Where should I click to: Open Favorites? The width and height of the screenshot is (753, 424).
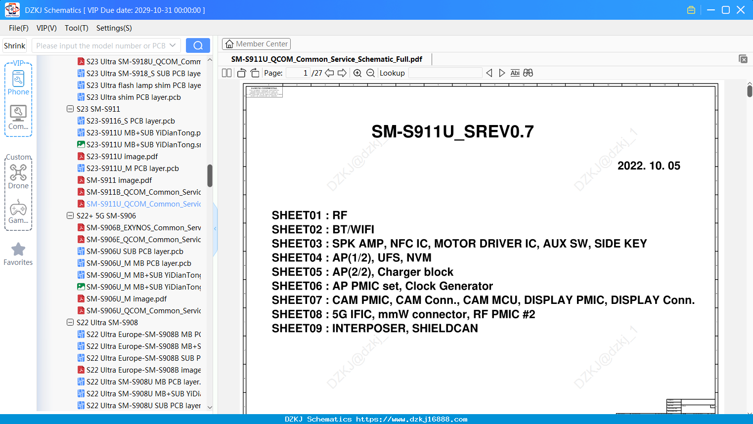[x=18, y=254]
